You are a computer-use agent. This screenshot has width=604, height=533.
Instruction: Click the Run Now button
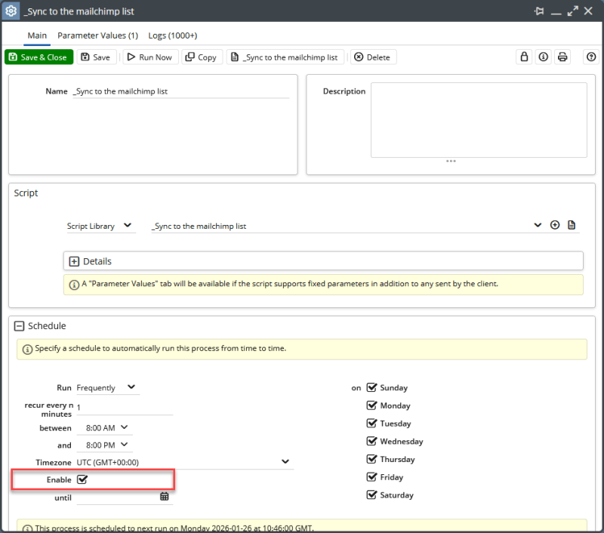coord(149,57)
